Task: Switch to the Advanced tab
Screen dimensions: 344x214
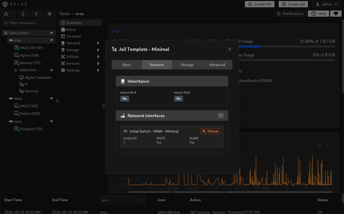Action: pyautogui.click(x=217, y=65)
